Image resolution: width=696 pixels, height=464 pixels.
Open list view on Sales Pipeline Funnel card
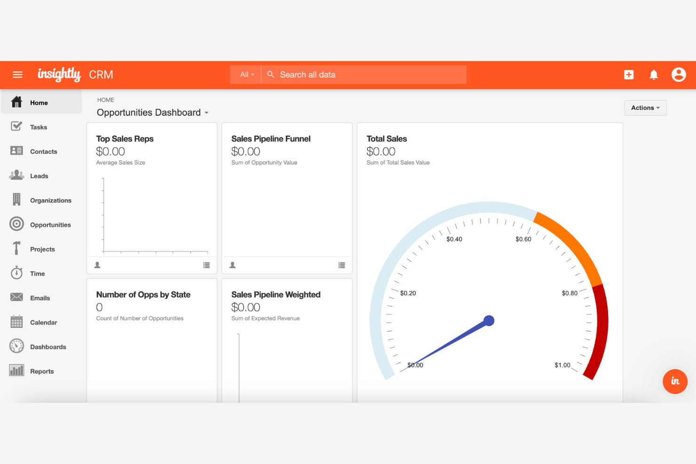(341, 265)
